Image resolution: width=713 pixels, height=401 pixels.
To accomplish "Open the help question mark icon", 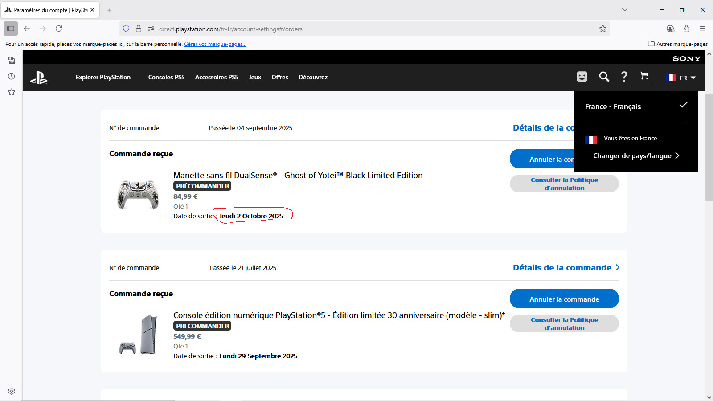I will tap(624, 77).
